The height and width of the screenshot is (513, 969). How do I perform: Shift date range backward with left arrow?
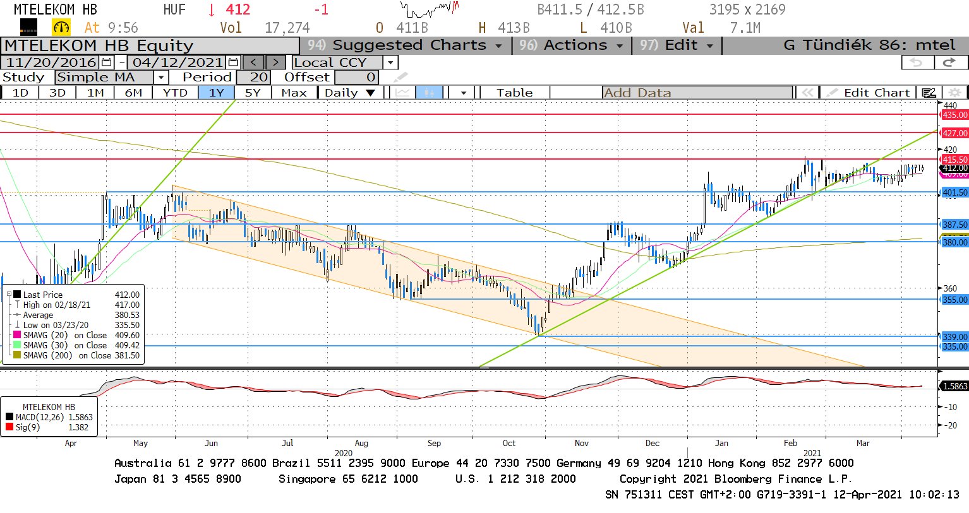[x=253, y=62]
